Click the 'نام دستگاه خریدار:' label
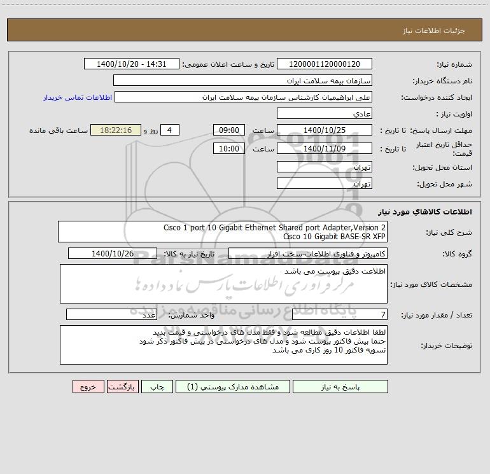 442,81
